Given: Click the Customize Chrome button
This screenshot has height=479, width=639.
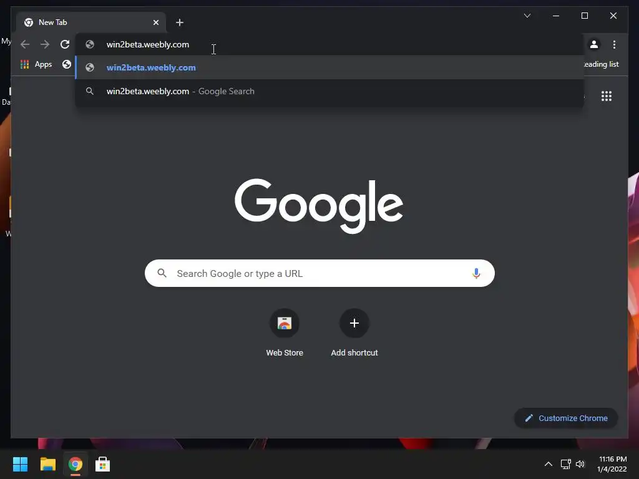Looking at the screenshot, I should [x=566, y=419].
